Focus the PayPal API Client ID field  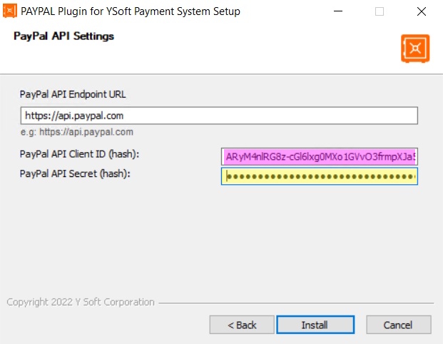pyautogui.click(x=319, y=156)
